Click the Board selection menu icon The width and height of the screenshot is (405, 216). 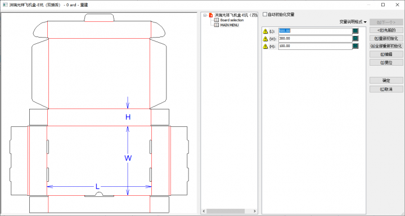(x=217, y=20)
